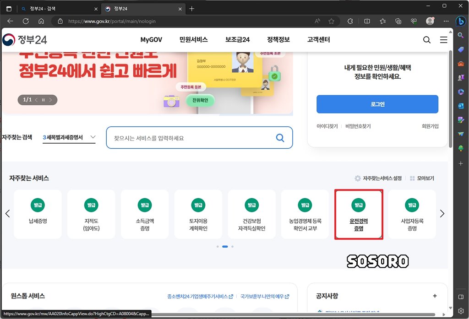The image size is (469, 319).
Task: Open the 정책정보 menu
Action: pos(278,39)
